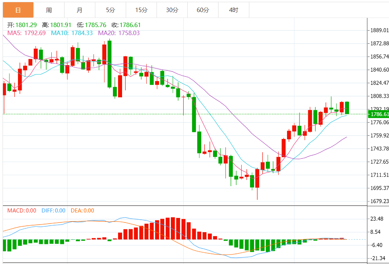Click the MACD:0.00 label
The height and width of the screenshot is (264, 389).
[x=22, y=211]
